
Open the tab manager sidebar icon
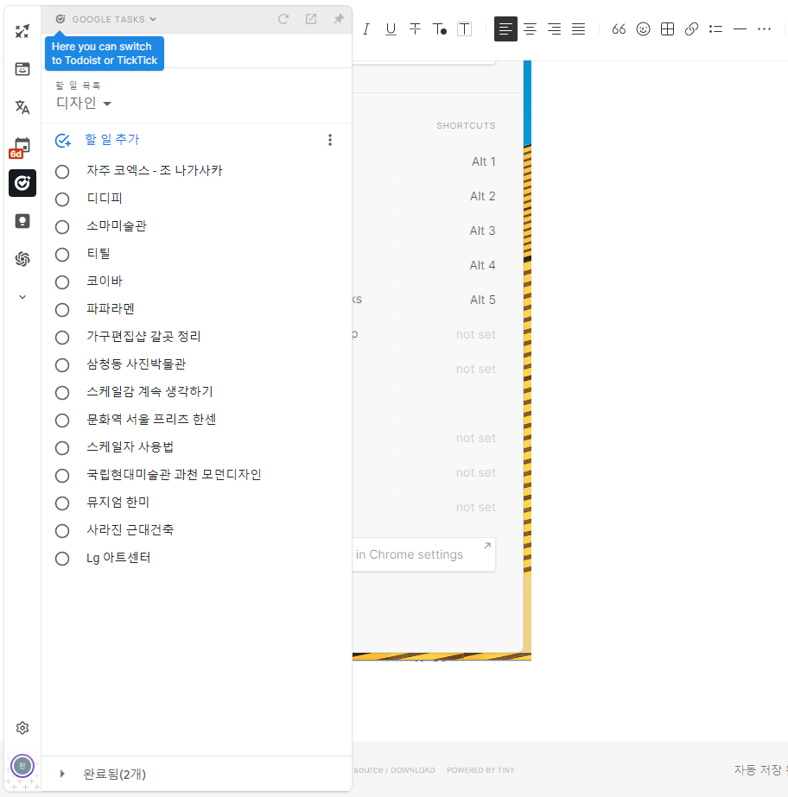[22, 69]
